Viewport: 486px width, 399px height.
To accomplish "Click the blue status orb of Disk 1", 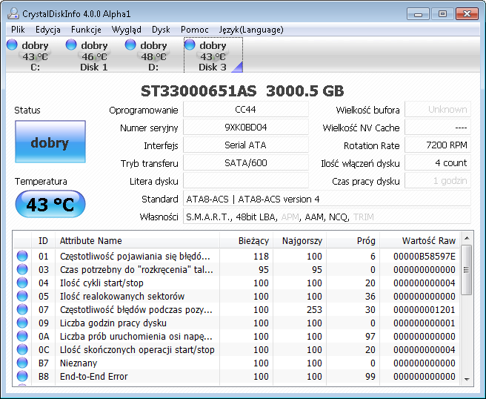I will (x=71, y=44).
